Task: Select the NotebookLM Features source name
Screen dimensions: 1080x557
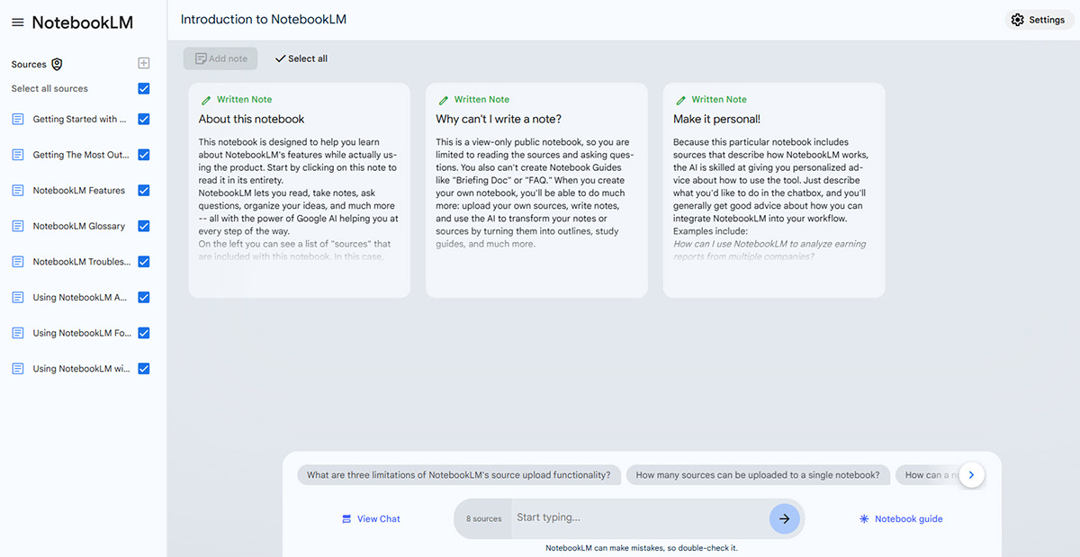Action: (x=79, y=190)
